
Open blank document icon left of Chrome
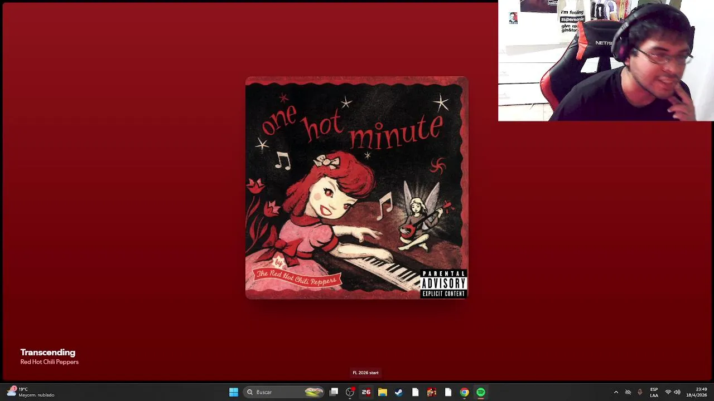tap(448, 392)
